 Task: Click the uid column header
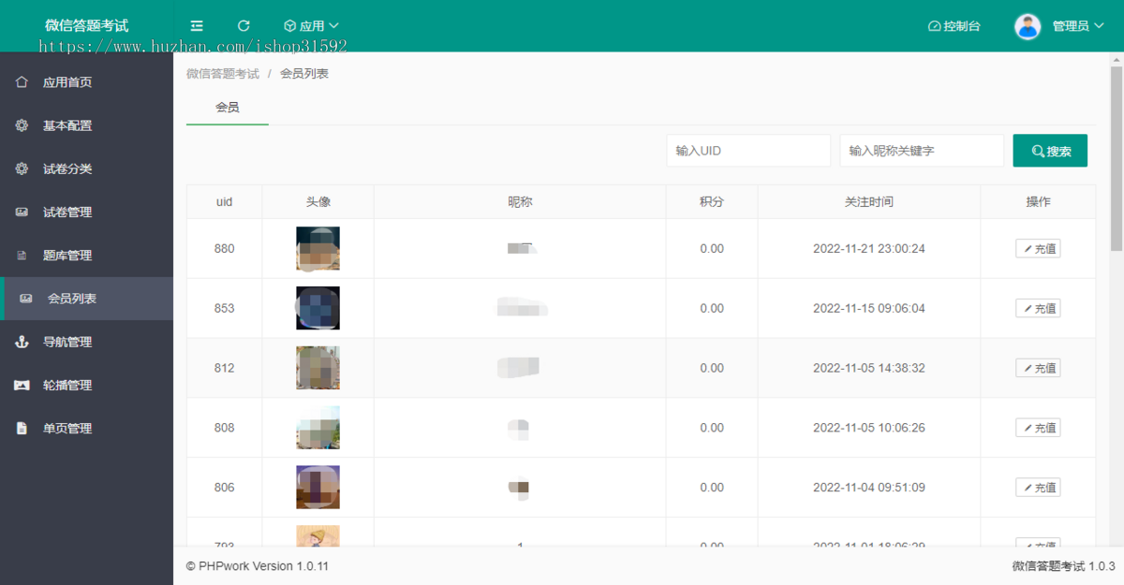pyautogui.click(x=225, y=201)
